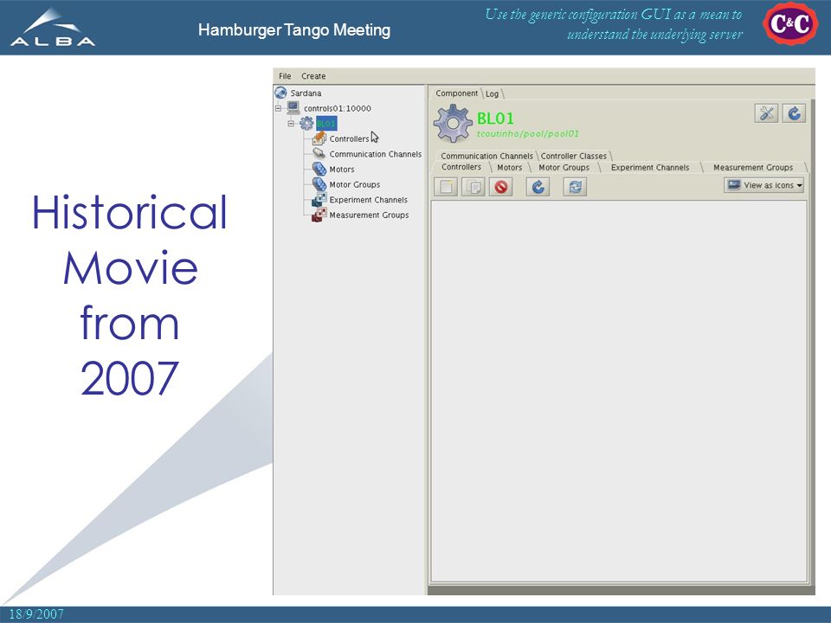Click the Measurement Groups tree icon
Viewport: 831px width, 623px height.
[319, 215]
